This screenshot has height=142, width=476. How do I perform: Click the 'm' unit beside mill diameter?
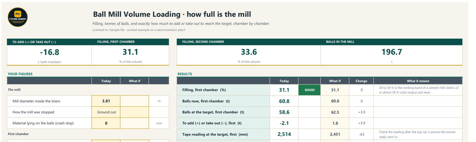[159, 101]
